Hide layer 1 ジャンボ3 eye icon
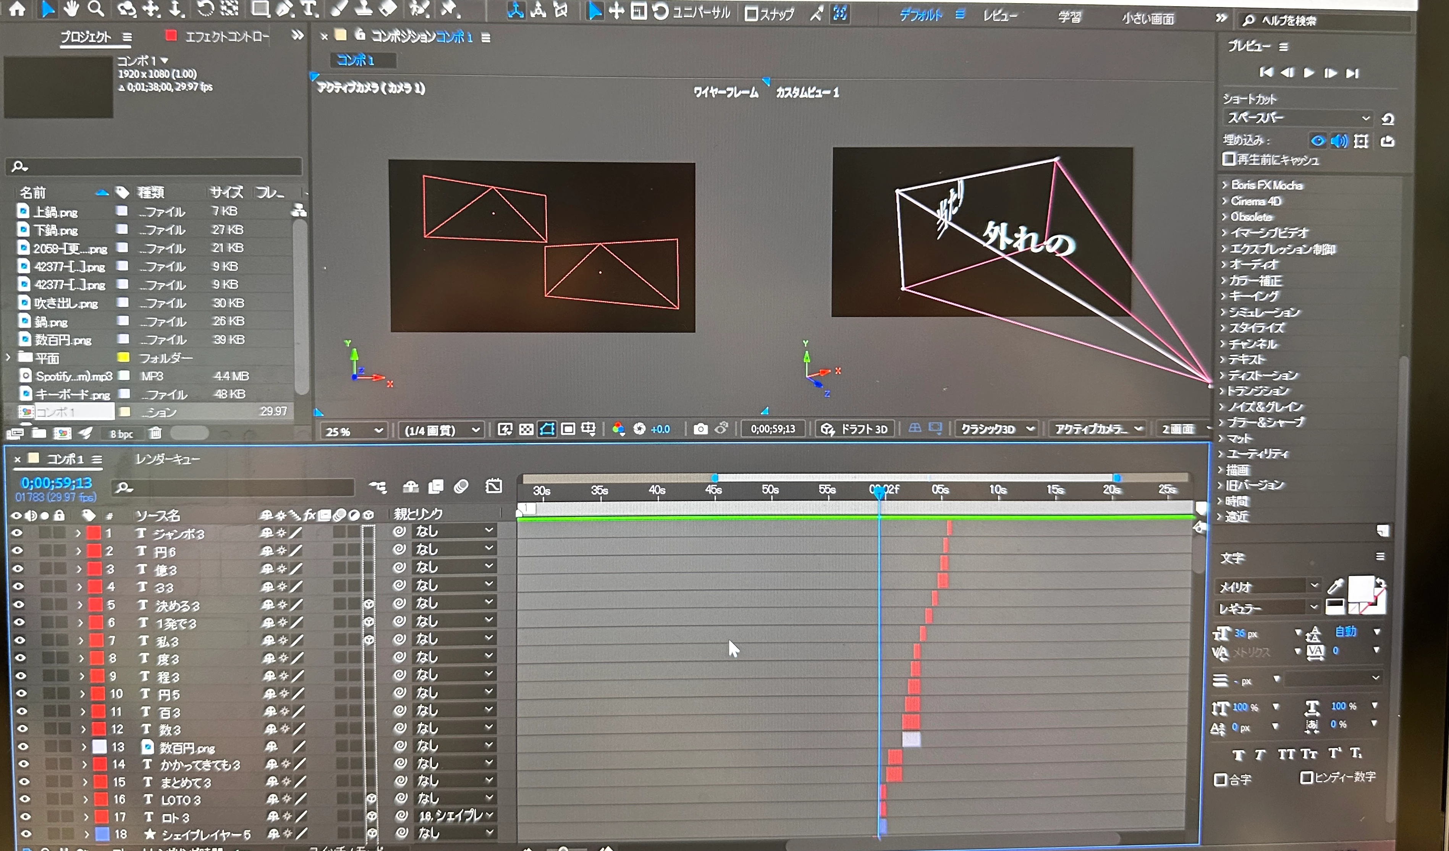The image size is (1449, 851). [x=17, y=533]
